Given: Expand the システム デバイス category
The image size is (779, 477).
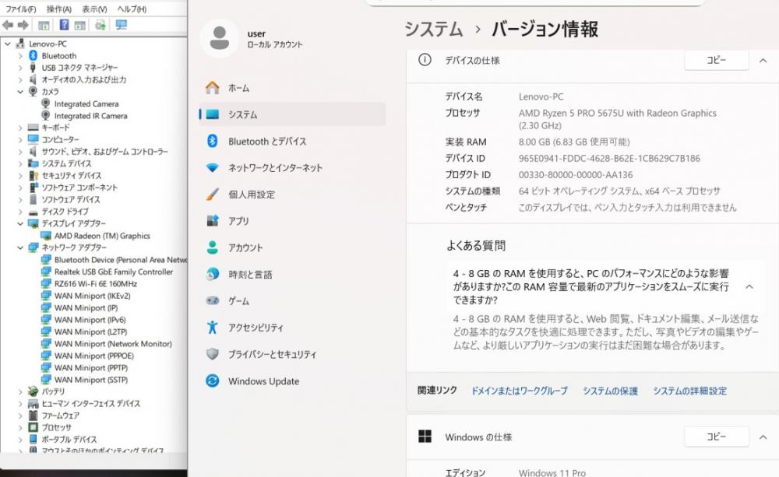Looking at the screenshot, I should click(20, 163).
